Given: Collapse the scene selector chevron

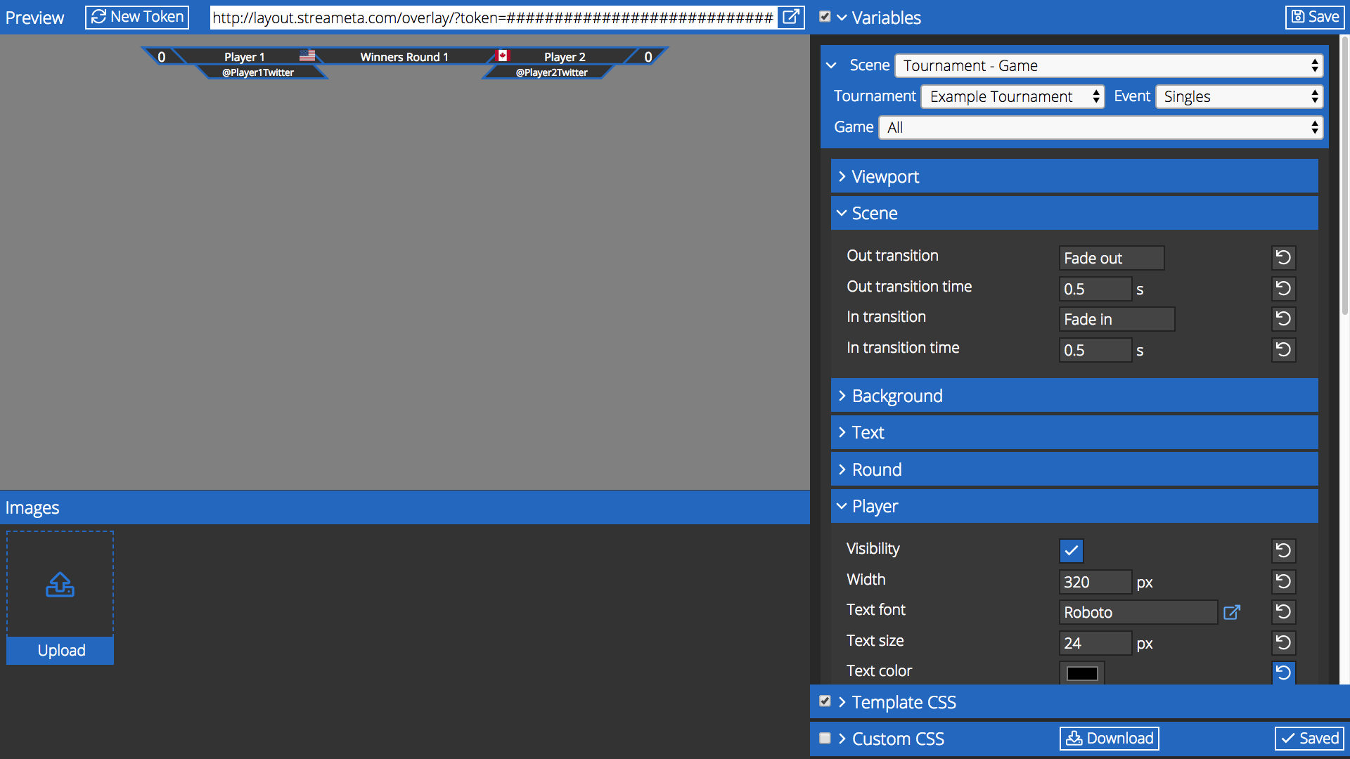Looking at the screenshot, I should pyautogui.click(x=831, y=65).
